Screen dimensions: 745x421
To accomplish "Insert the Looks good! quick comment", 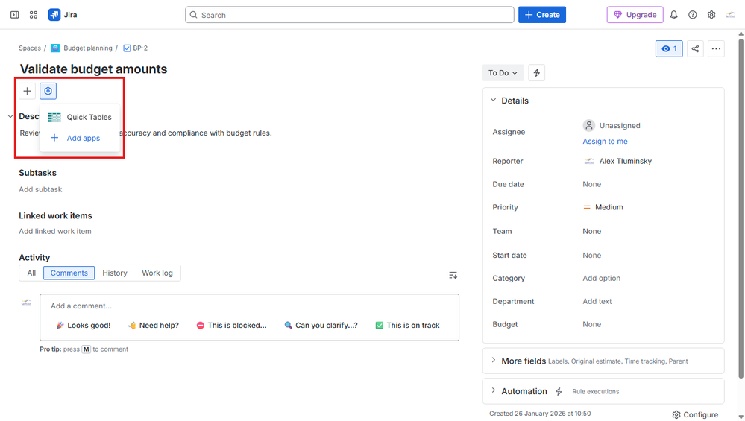I will 83,325.
